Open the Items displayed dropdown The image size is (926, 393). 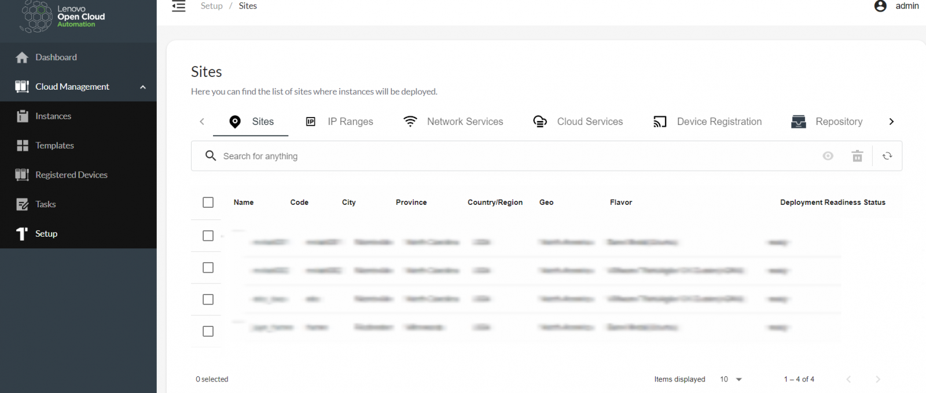coord(731,379)
